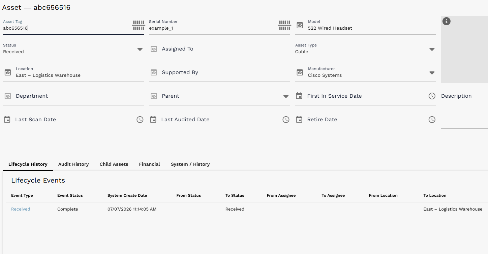Expand the Status dropdown

click(140, 49)
